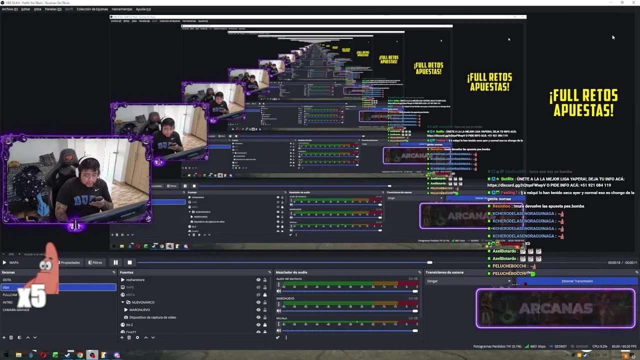Screen dimensions: 640x360
Task: Show the hidden META source
Action: pos(258,295)
